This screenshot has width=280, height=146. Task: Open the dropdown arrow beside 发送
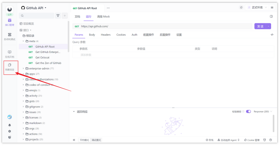269,26
